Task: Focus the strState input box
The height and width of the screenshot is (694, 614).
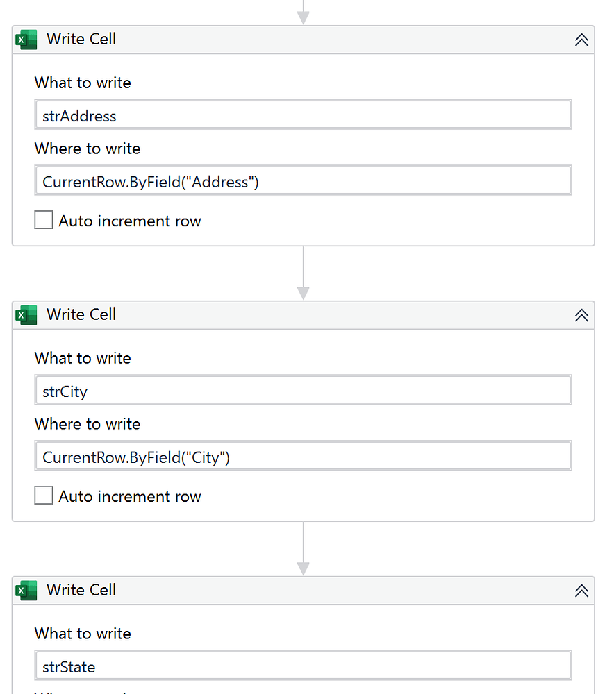Action: click(303, 666)
